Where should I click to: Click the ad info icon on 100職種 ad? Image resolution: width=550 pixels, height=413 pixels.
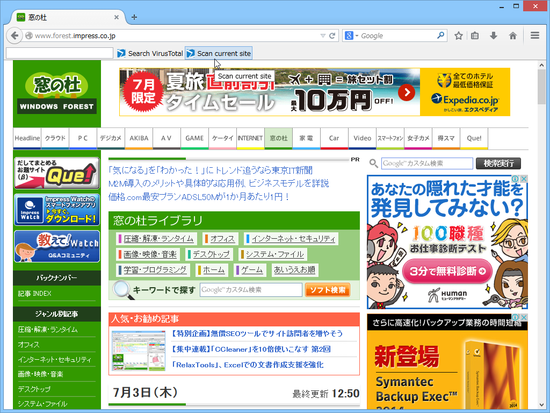click(515, 179)
